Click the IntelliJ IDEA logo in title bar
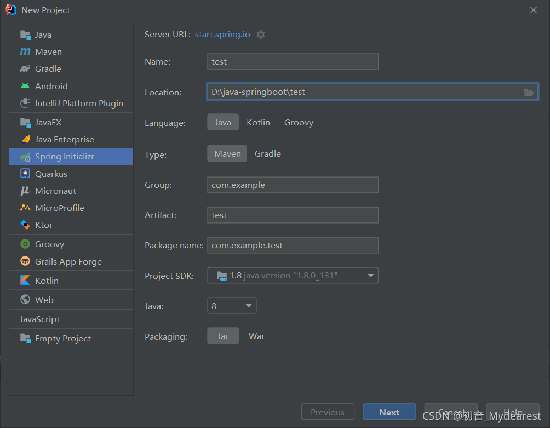 tap(10, 10)
